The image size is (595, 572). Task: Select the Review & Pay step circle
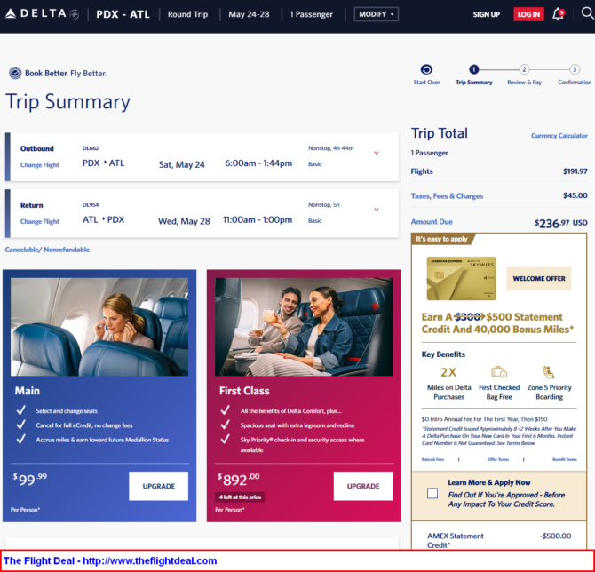tap(524, 69)
